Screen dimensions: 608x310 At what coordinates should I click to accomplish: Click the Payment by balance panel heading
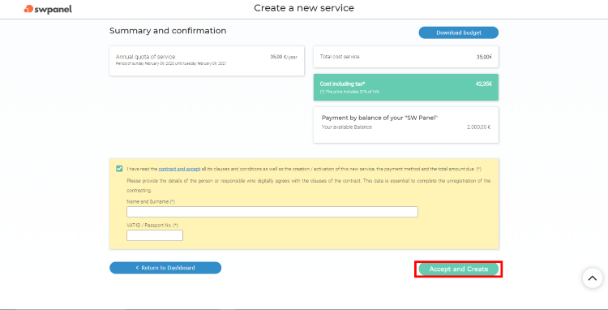(379, 118)
